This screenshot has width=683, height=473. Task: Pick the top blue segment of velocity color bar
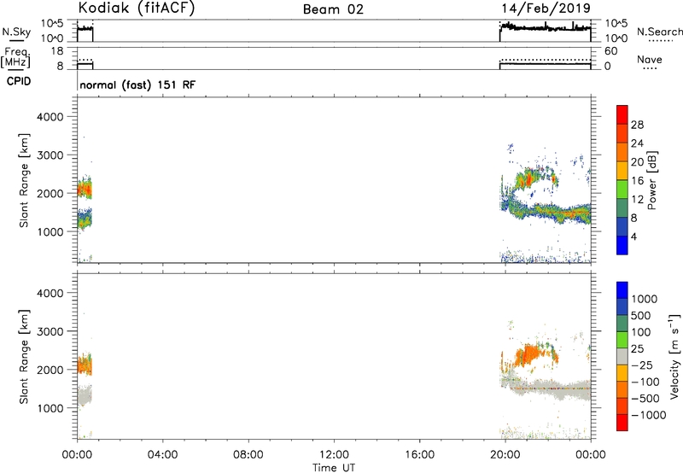click(622, 290)
